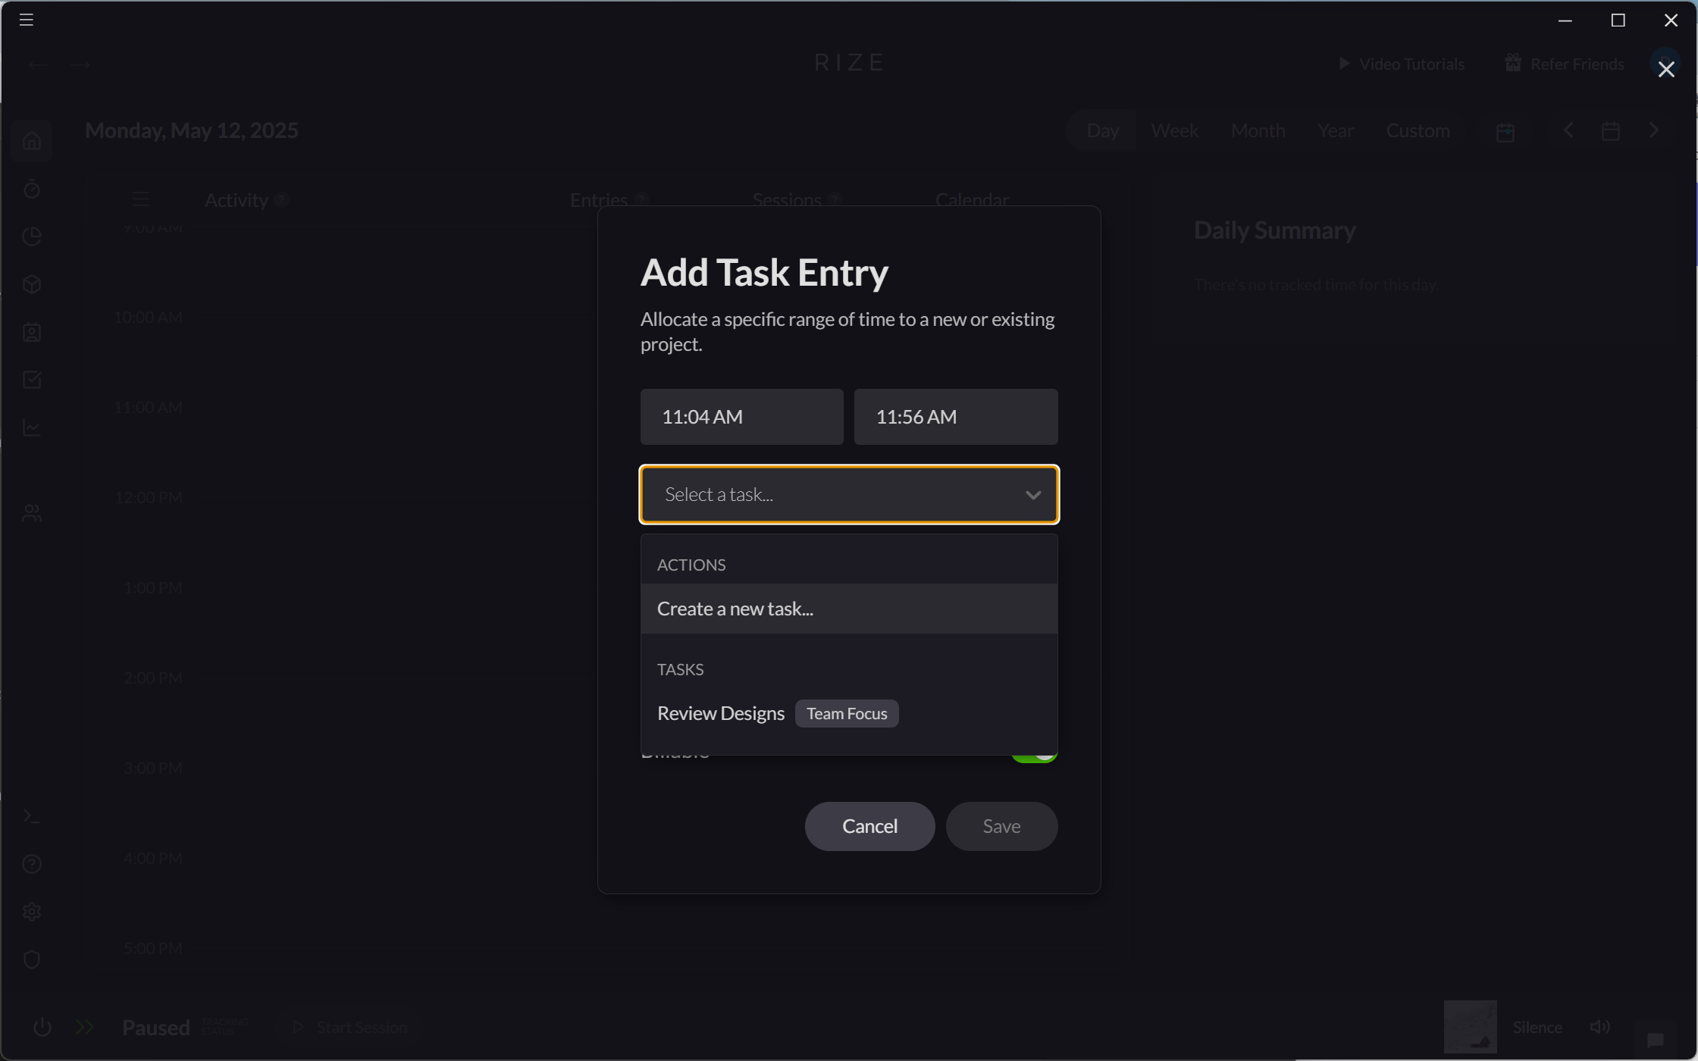Click the speaker volume icon near Silence
The image size is (1698, 1061).
tap(1601, 1027)
